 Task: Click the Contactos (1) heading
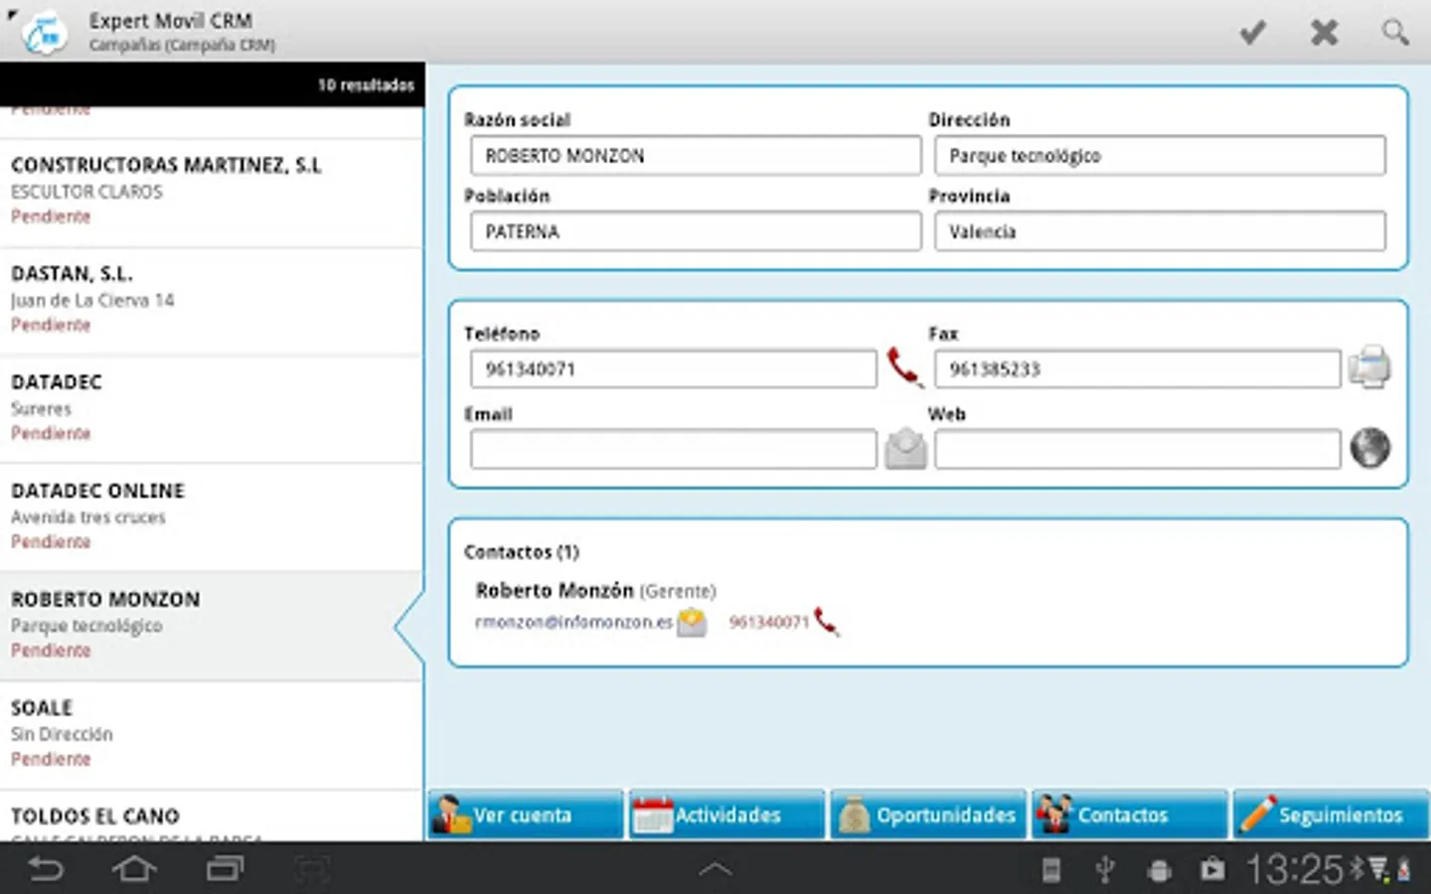pos(521,552)
